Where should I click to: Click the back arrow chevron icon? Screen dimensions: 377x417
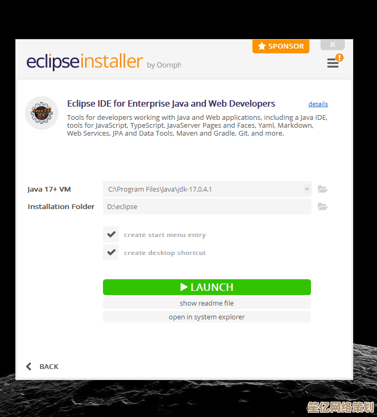29,366
